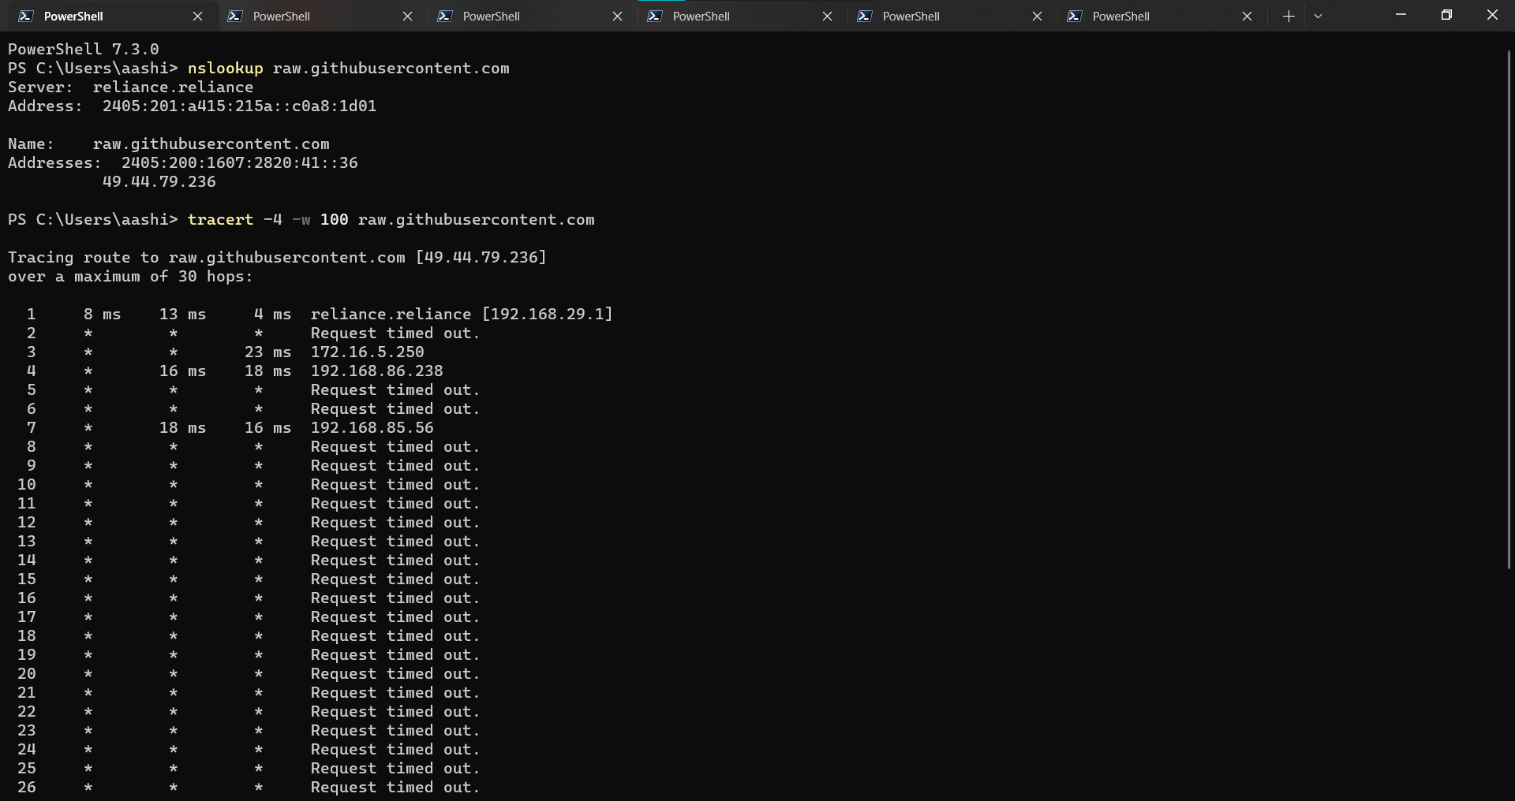Close the active first PowerShell tab
The image size is (1515, 801).
(x=197, y=16)
